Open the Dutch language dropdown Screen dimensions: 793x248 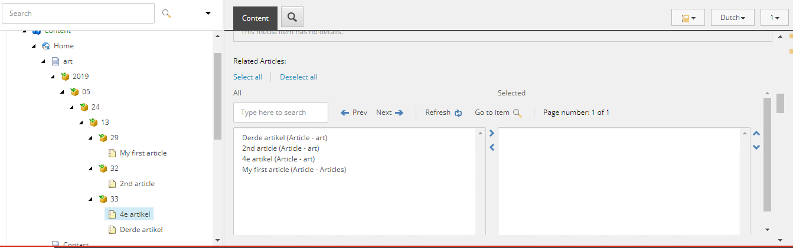click(x=733, y=18)
